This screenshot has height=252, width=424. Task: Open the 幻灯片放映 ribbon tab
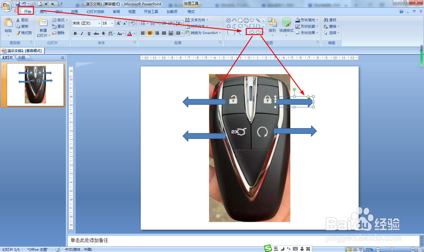click(95, 11)
